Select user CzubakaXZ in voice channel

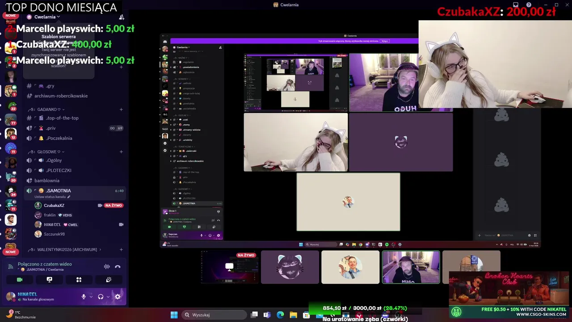(x=54, y=205)
